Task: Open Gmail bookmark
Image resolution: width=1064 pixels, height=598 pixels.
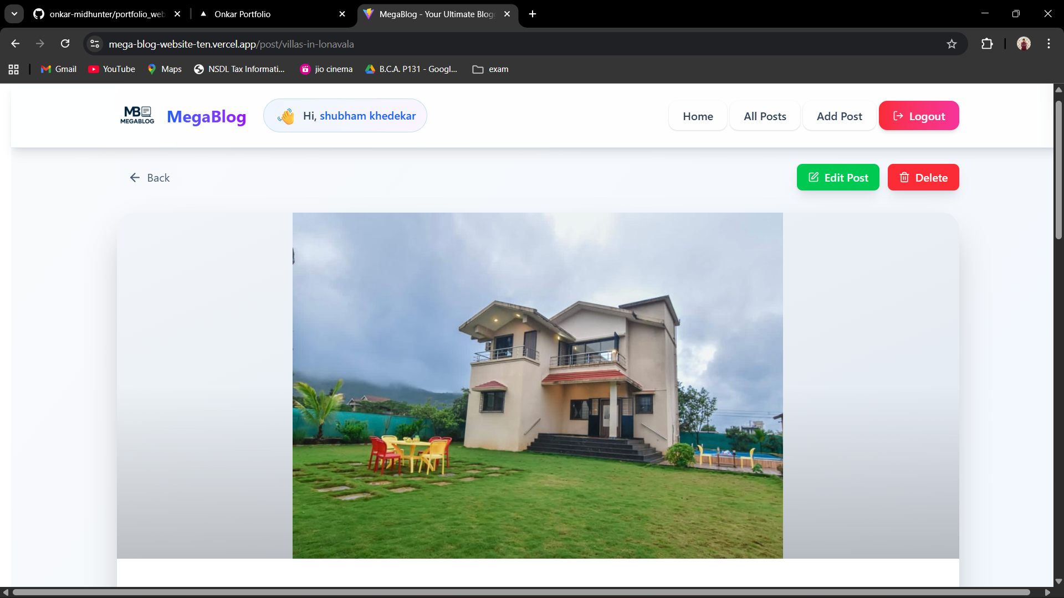Action: (59, 69)
